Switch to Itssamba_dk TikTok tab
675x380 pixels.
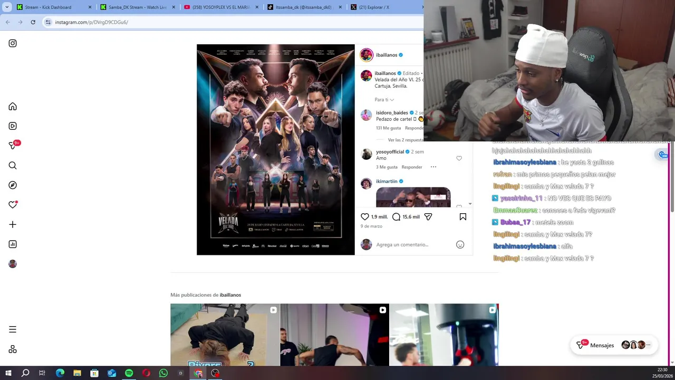[304, 7]
